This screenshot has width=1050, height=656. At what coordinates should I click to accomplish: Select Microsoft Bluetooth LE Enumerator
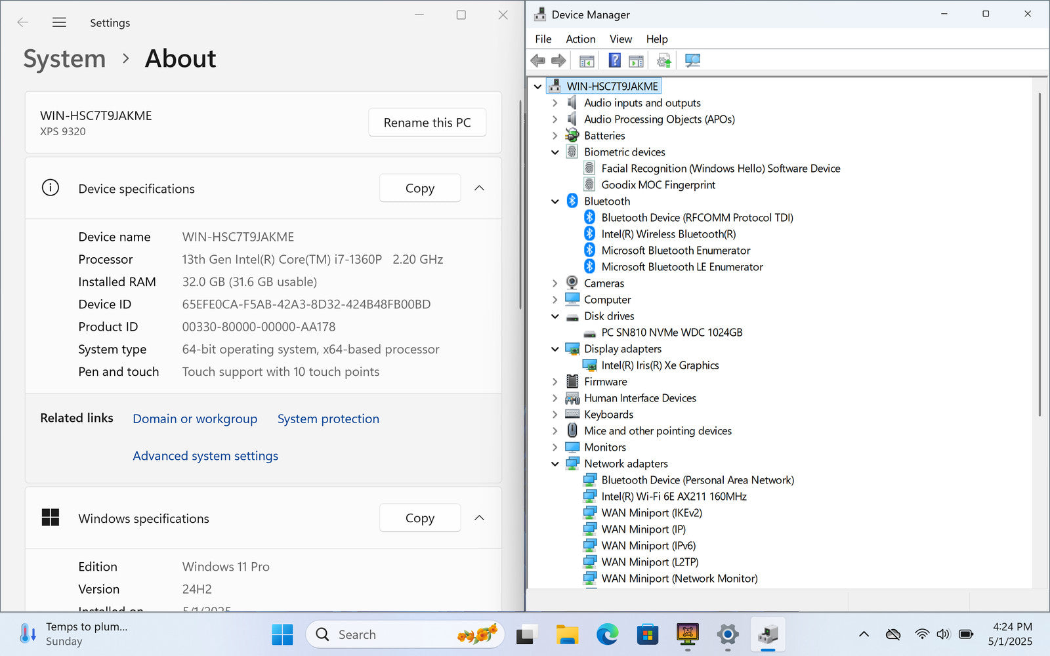click(682, 267)
